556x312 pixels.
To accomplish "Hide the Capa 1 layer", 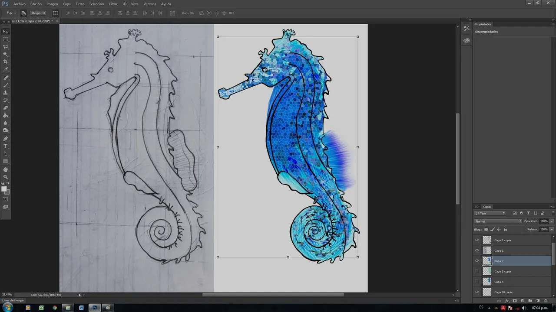I will coord(477,250).
